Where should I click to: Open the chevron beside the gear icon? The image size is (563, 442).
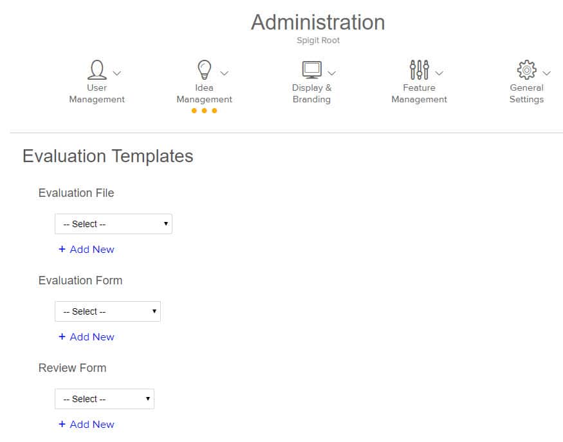click(x=547, y=73)
